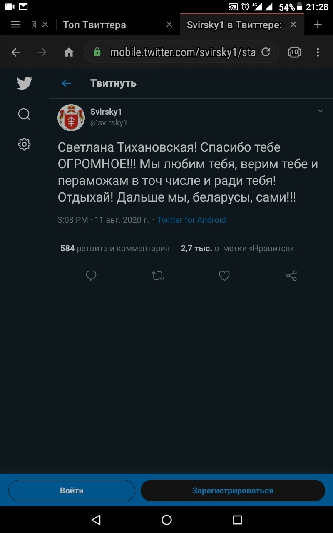Close the "Svirsky1 в Твиттере" tab
This screenshot has width=333, height=533.
293,25
